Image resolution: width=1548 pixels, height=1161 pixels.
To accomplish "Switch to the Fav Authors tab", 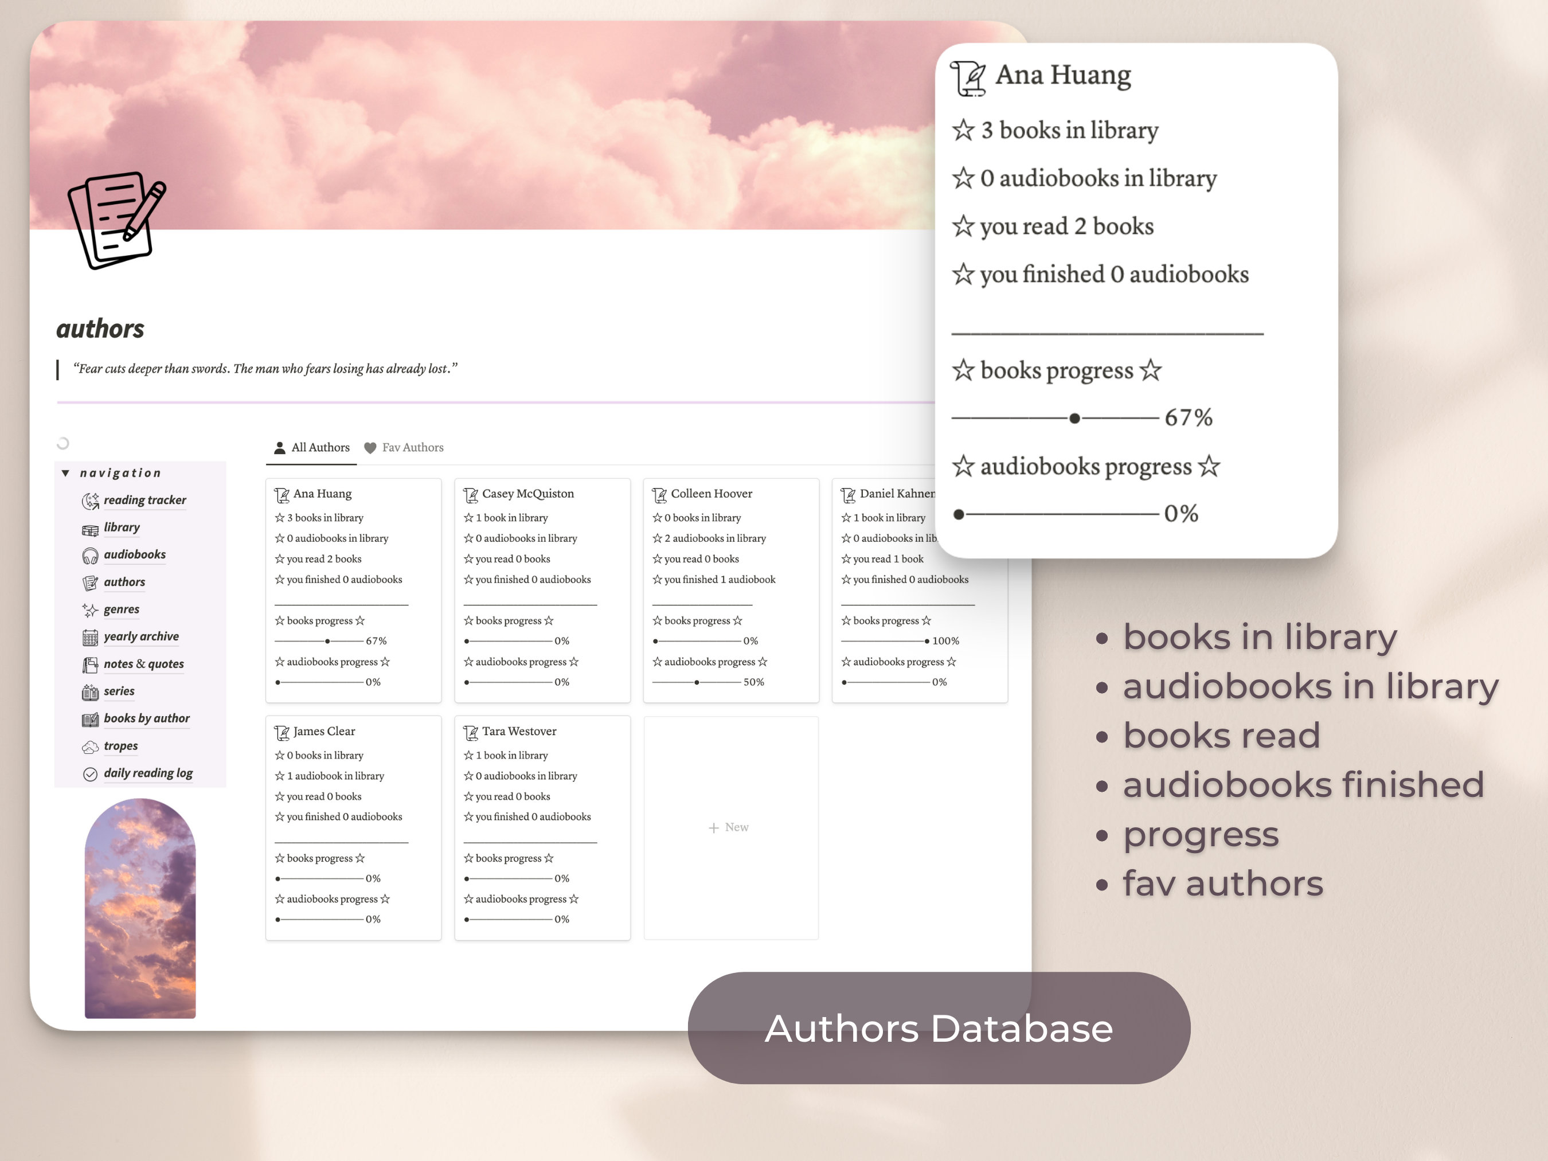I will click(x=413, y=448).
